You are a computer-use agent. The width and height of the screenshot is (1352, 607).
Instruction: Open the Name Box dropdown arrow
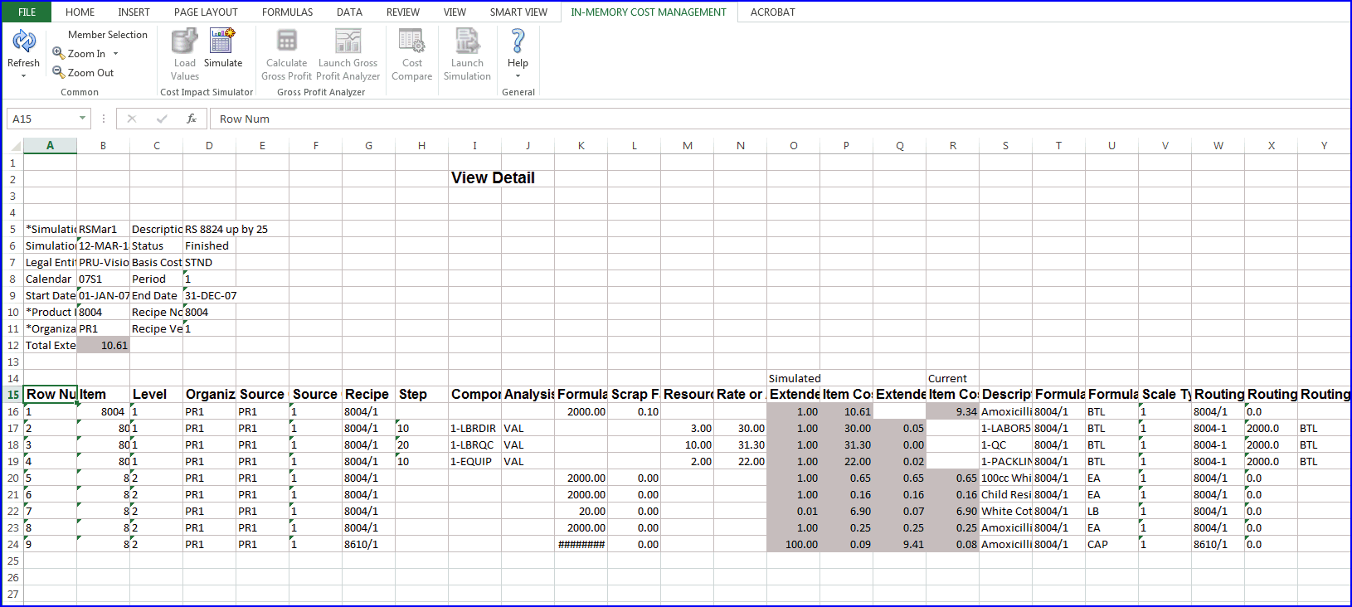[82, 119]
